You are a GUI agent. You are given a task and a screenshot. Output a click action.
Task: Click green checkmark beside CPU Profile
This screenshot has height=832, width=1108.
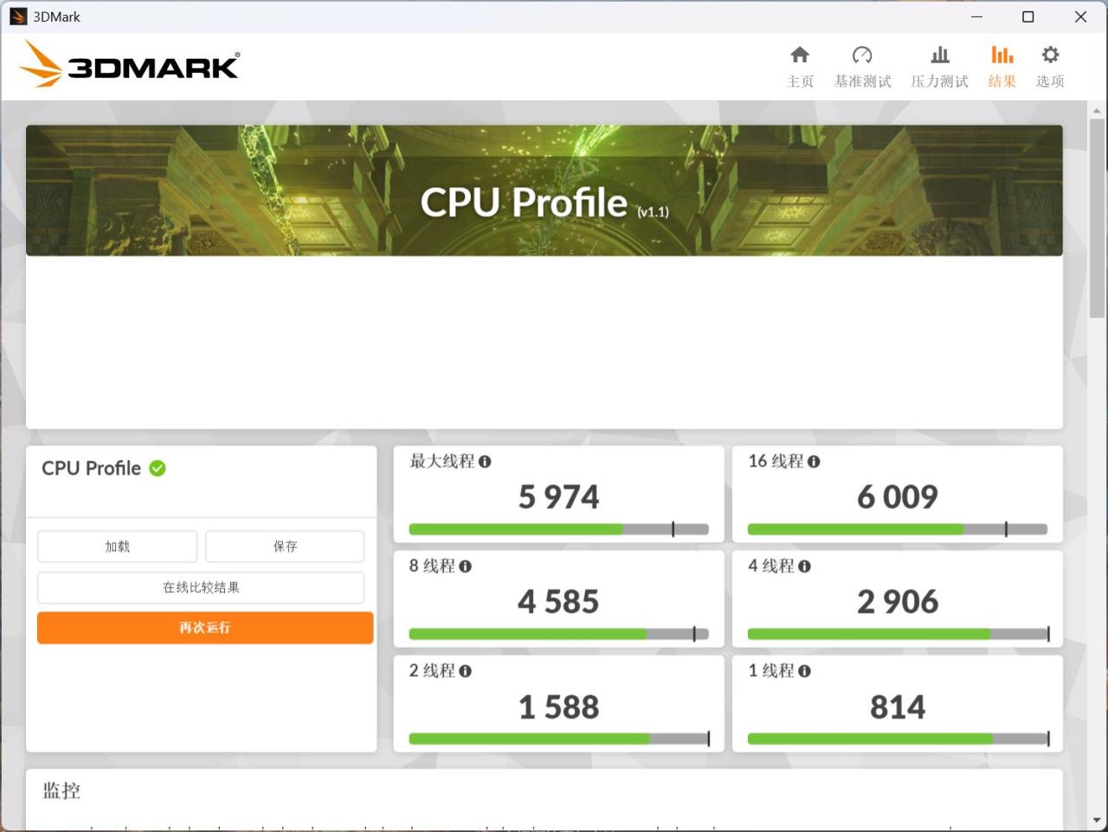[158, 468]
